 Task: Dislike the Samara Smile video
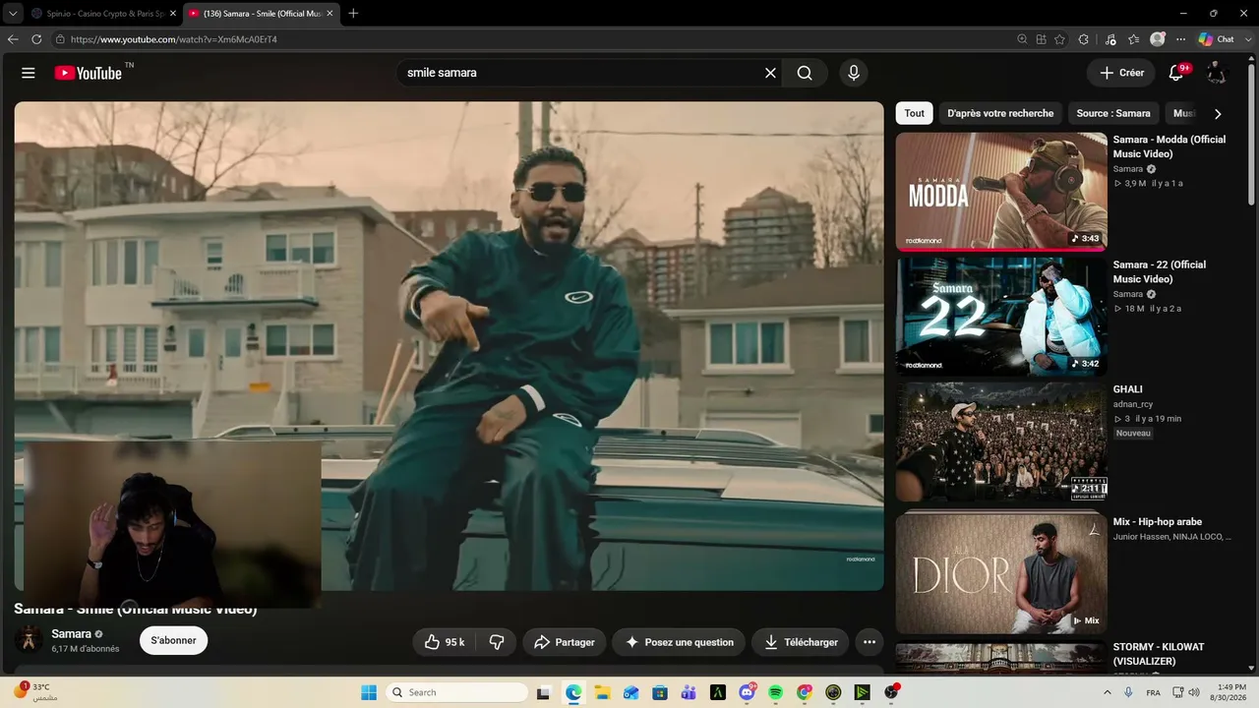(x=497, y=642)
